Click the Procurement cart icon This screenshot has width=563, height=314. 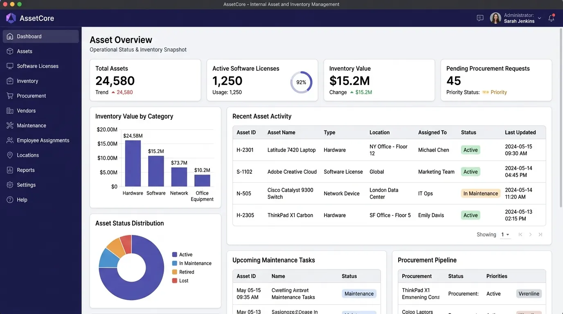click(x=10, y=96)
